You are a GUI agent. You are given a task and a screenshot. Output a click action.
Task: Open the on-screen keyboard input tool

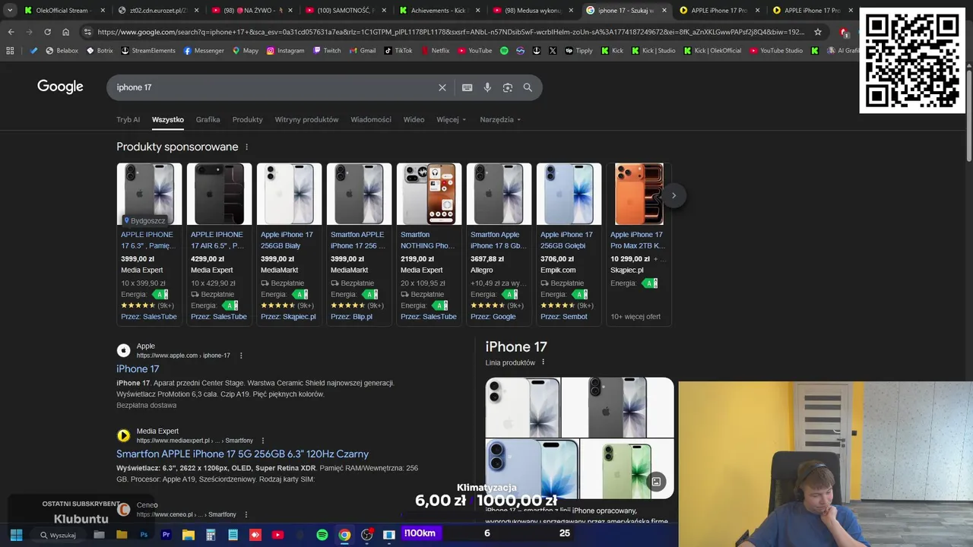pos(467,87)
